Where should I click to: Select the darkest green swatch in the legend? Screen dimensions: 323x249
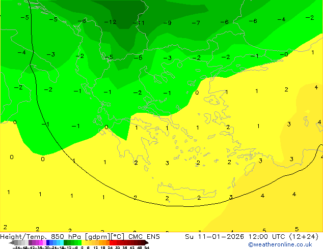coord(66,242)
